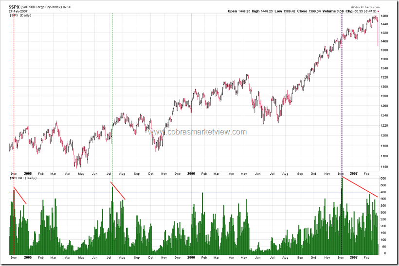Screen dimensions: 399x266
Task: Click the 1300 price axis label
Action: point(384,86)
